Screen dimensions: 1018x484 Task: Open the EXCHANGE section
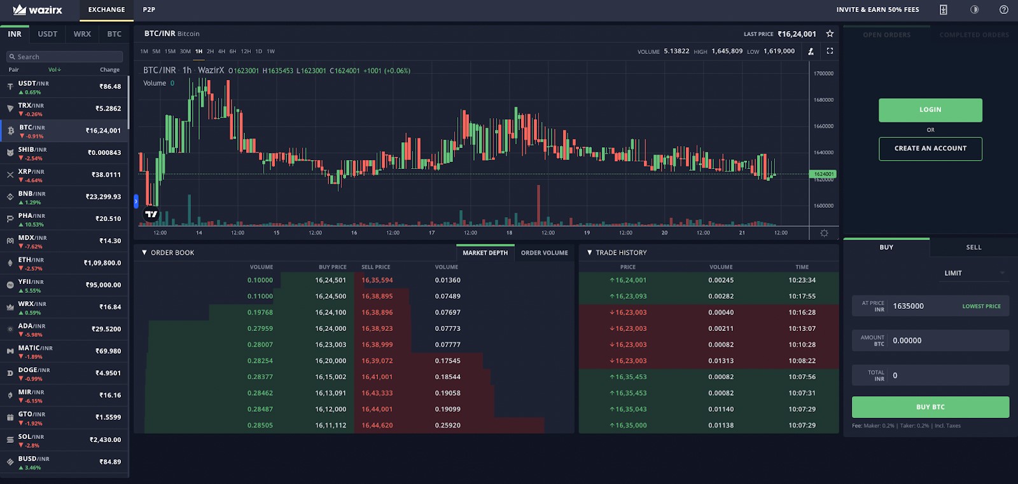coord(107,10)
